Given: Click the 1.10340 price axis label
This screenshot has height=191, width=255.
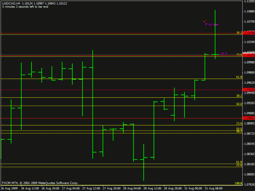Looking at the screenshot, I should click(x=249, y=42).
